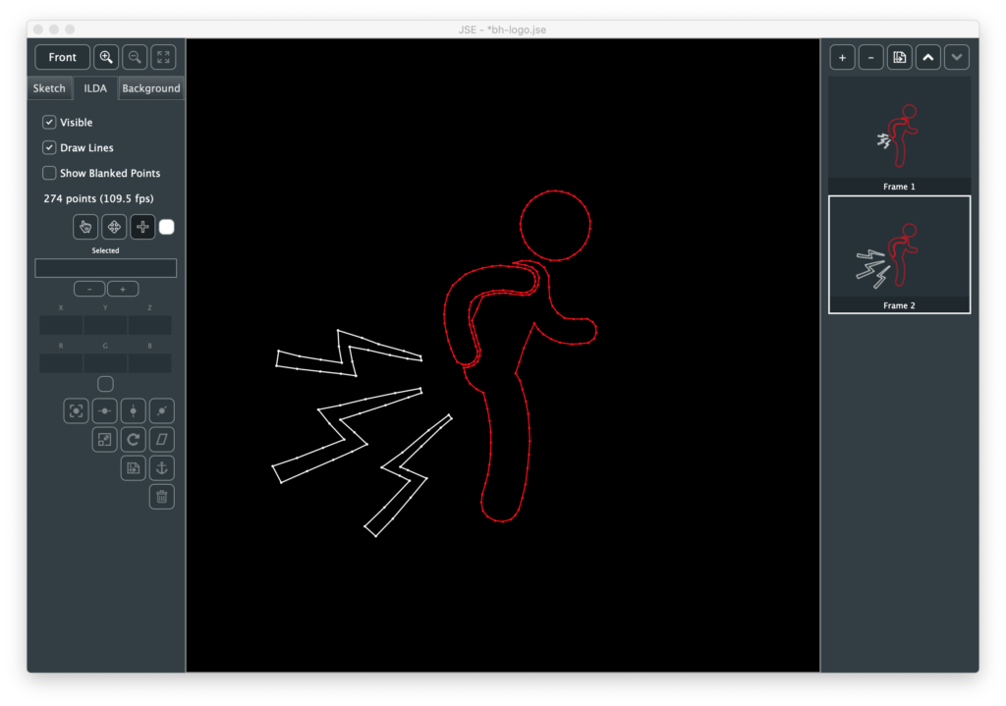
Task: Select the add point plus tool
Action: (x=142, y=227)
